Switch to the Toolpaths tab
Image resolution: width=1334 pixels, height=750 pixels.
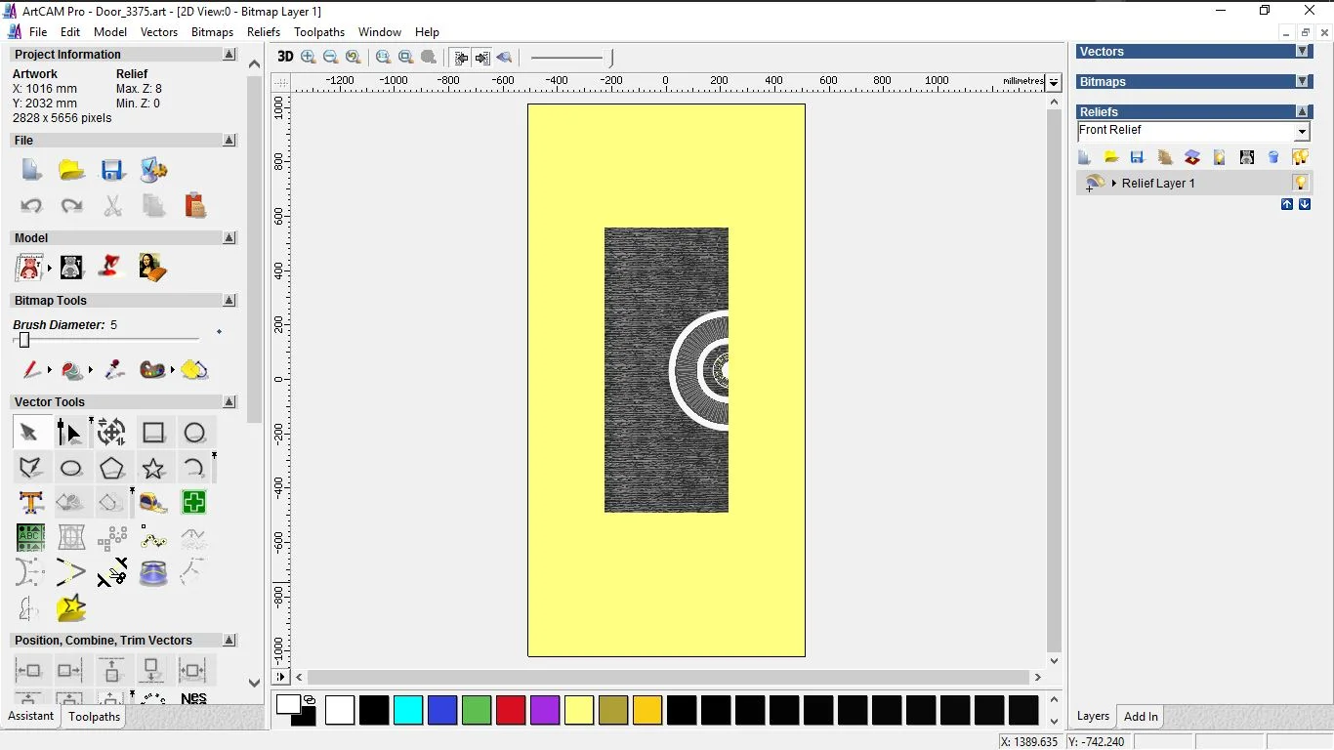point(94,717)
